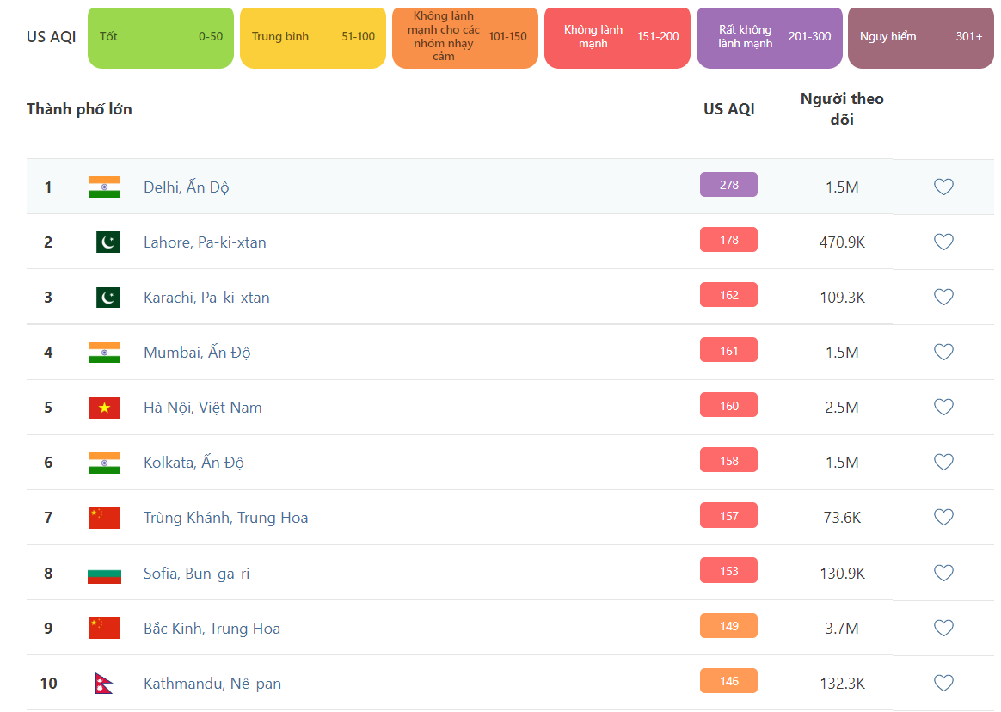Click the 130.9K followers value
Viewport: 1001px width, 712px height.
(x=841, y=574)
